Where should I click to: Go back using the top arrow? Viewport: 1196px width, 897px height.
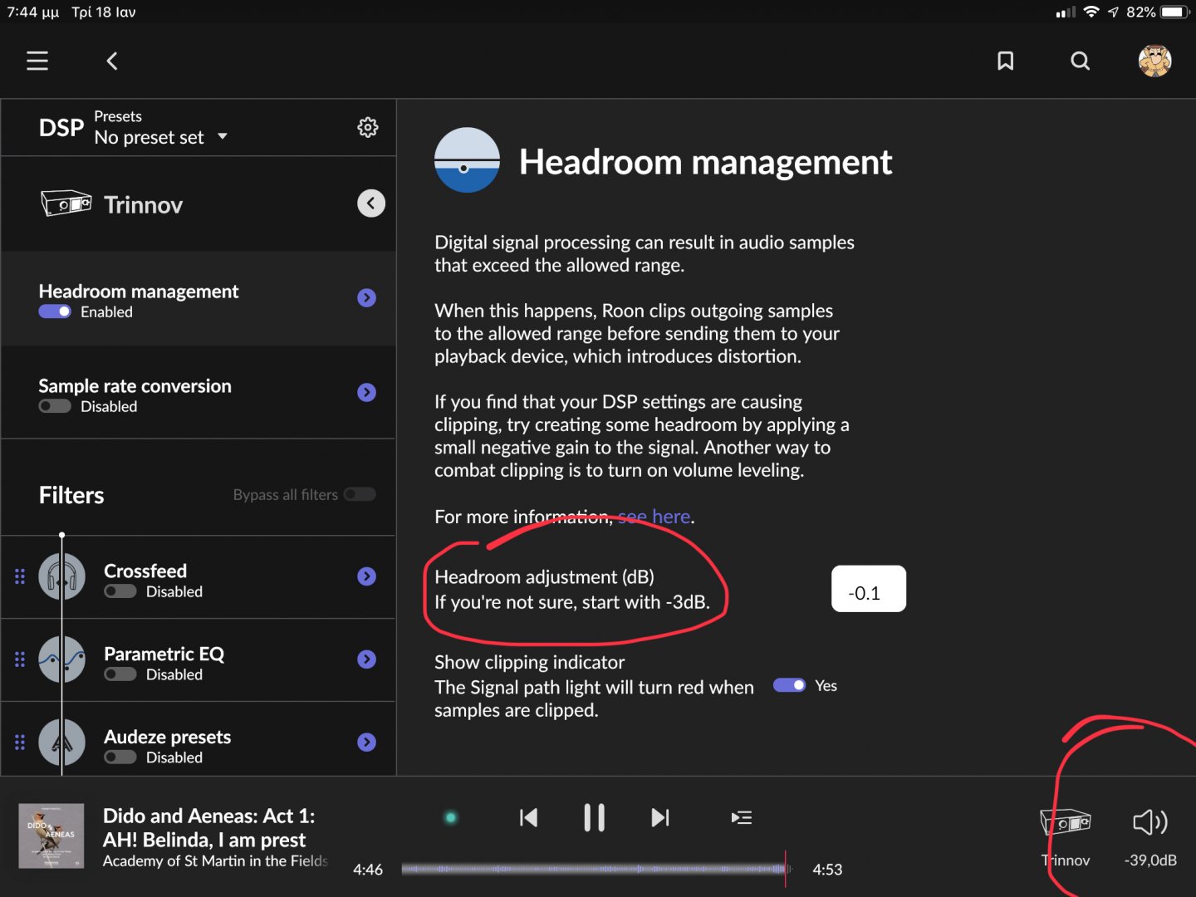tap(112, 61)
